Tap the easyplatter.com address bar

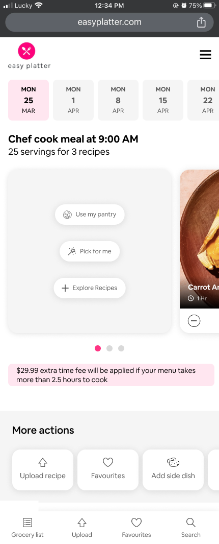109,22
